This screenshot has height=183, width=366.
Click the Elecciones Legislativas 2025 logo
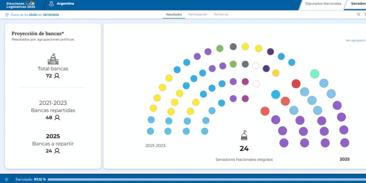pos(21,4)
